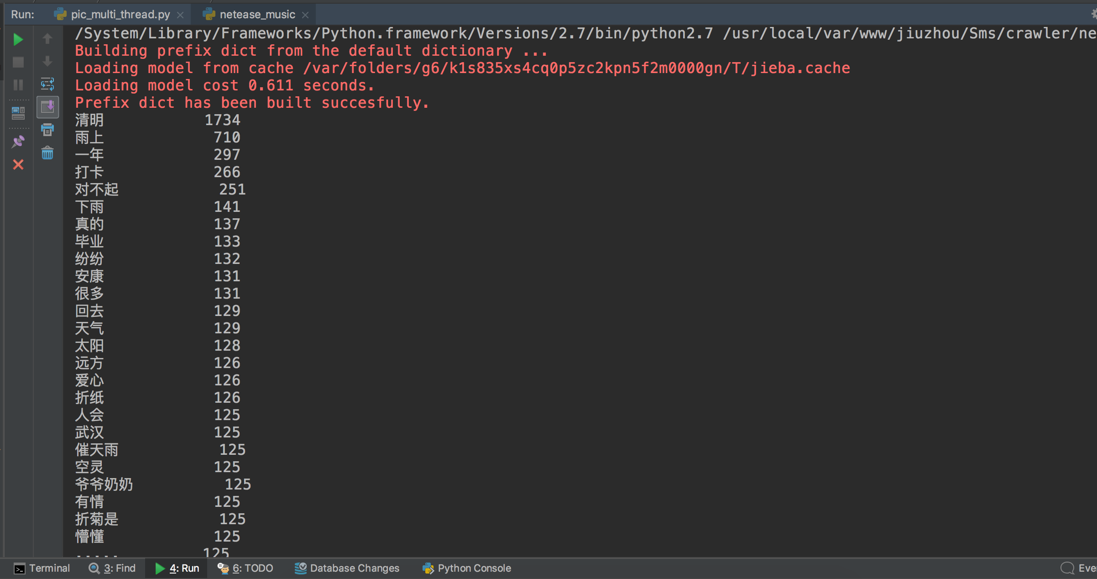Click the Stop process square icon

[x=18, y=62]
